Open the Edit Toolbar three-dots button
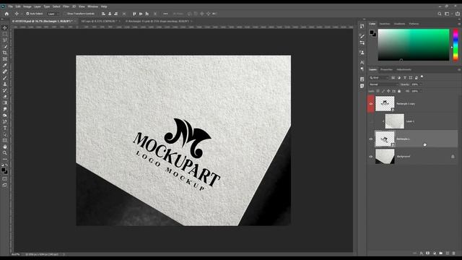The width and height of the screenshot is (462, 260). tap(5, 159)
